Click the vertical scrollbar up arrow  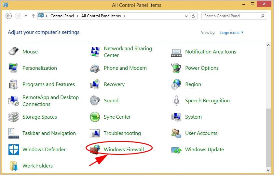click(268, 45)
